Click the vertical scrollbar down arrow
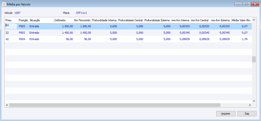261x121 pixels. tap(254, 101)
